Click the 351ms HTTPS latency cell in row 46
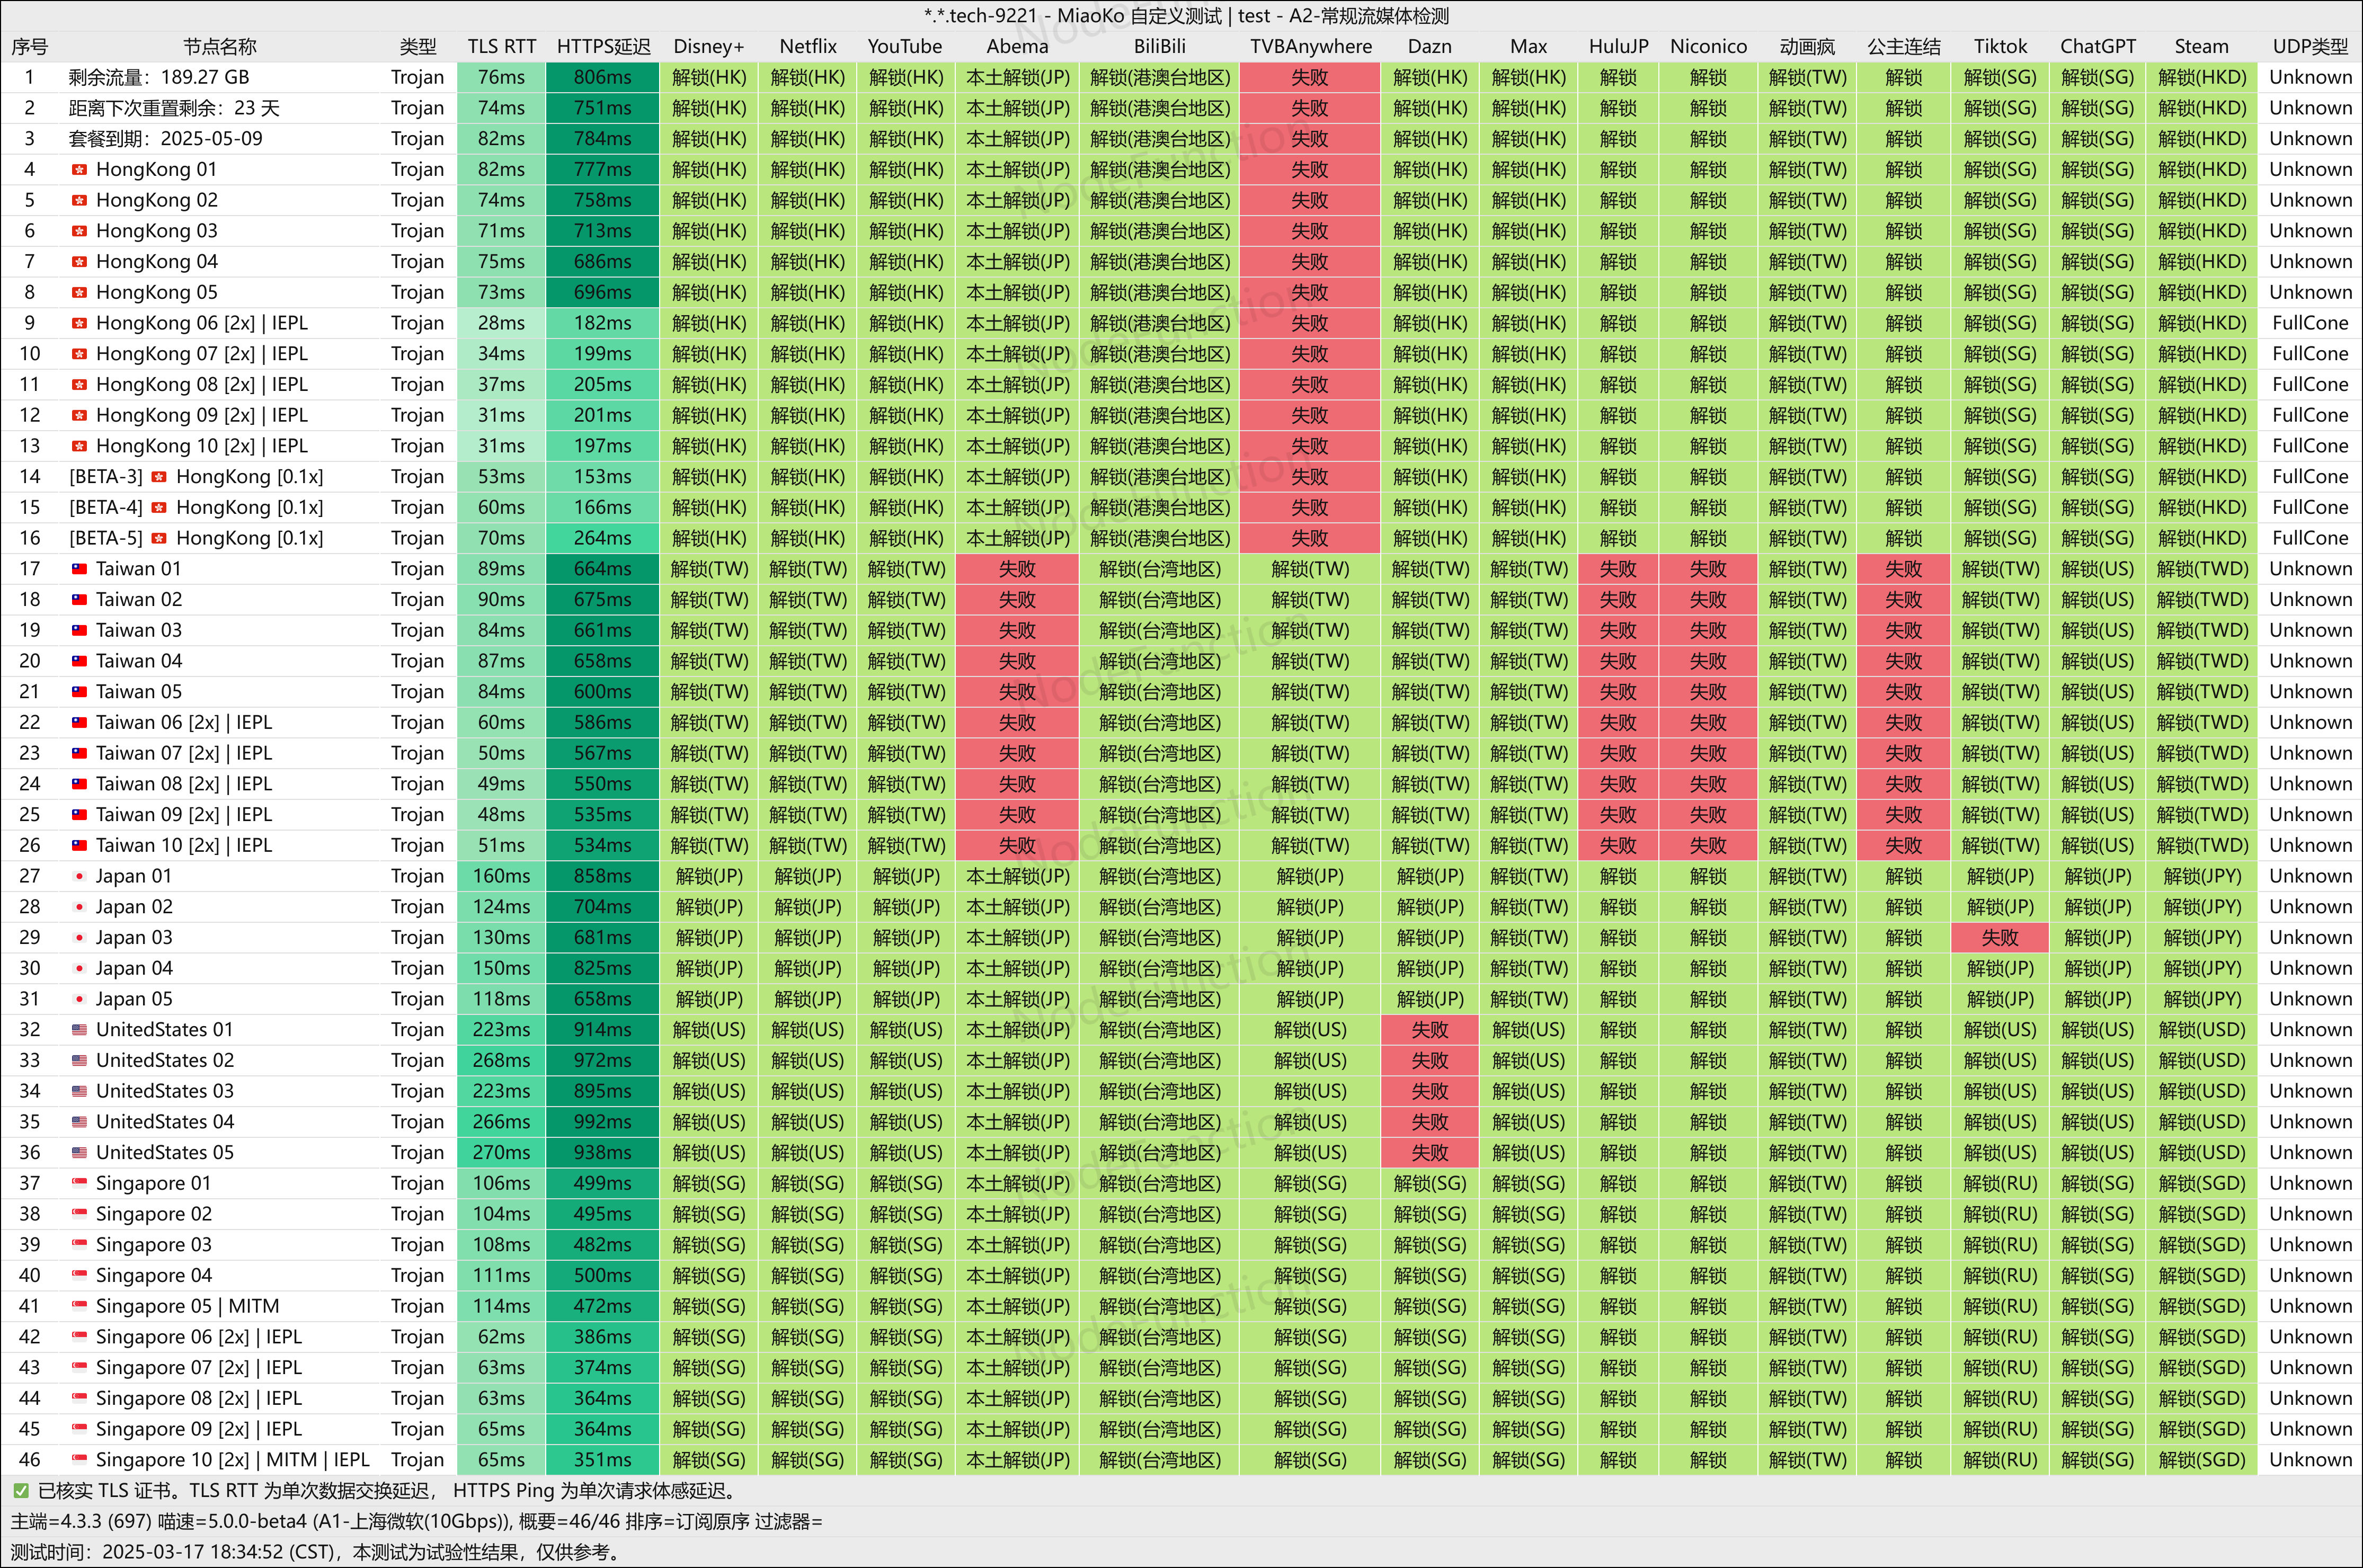Screen dimensions: 2363x1568 (x=603, y=1460)
